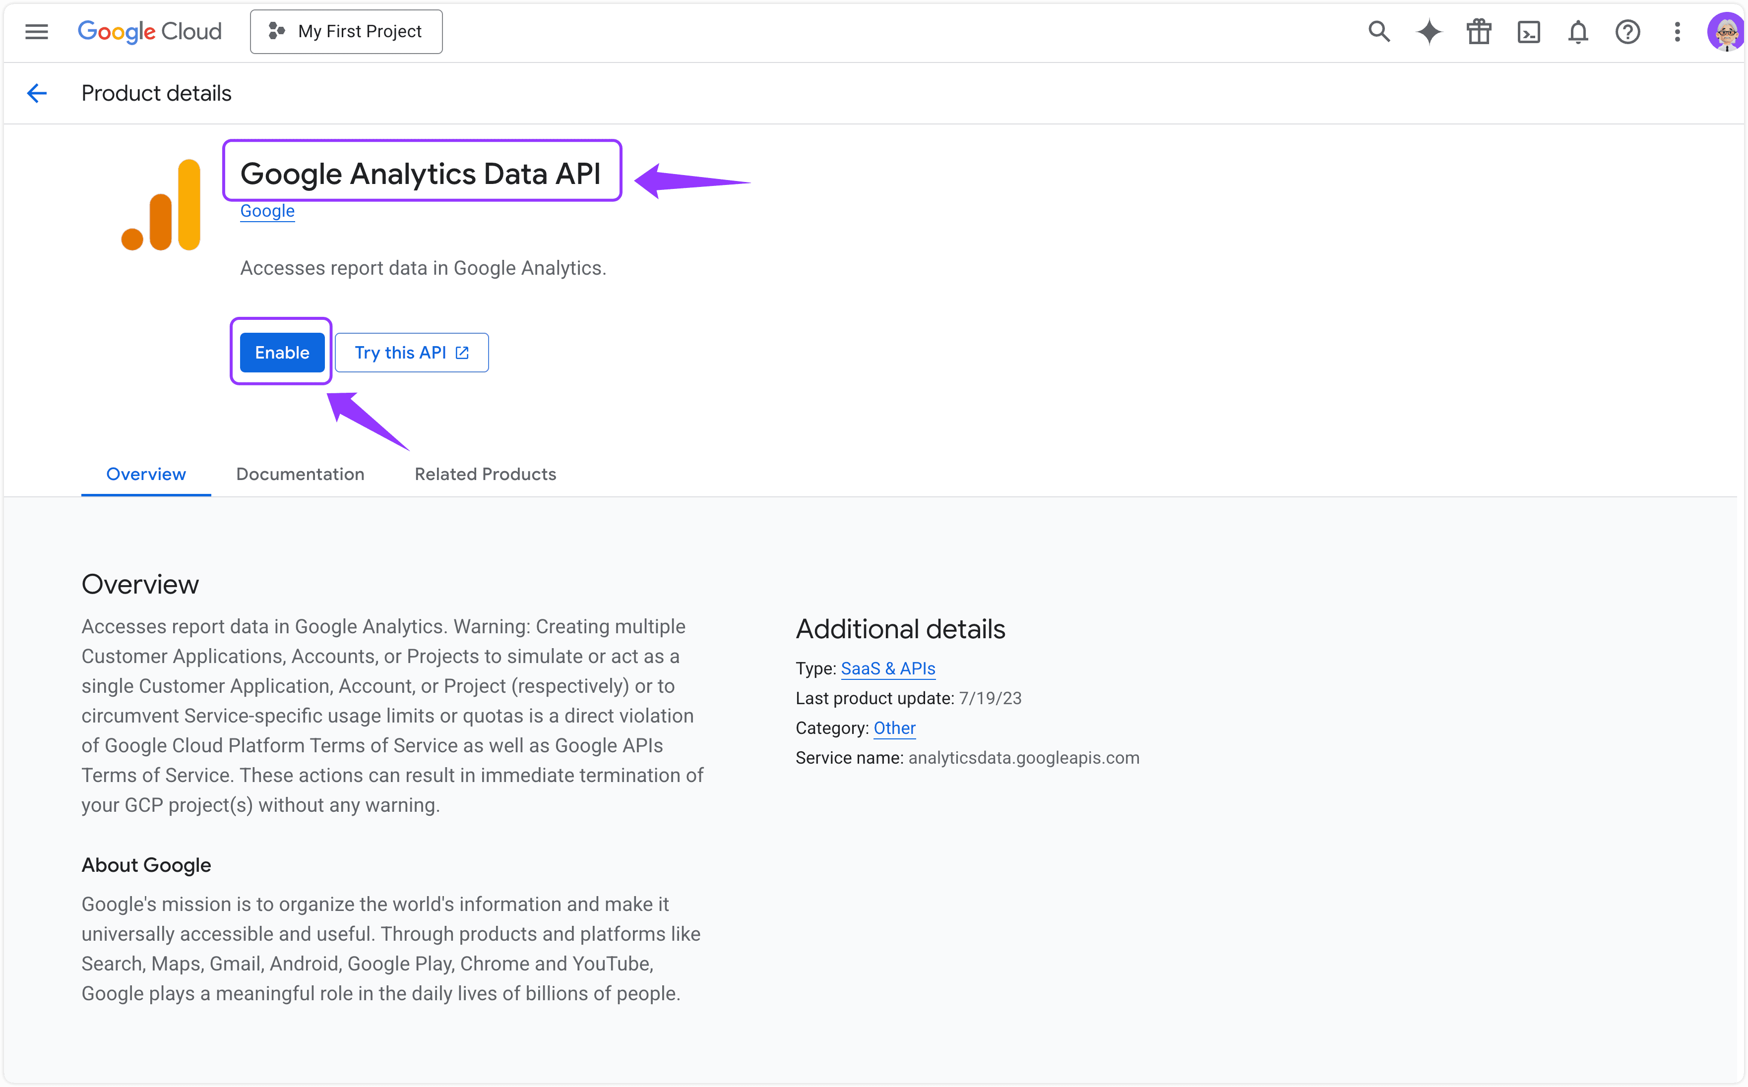1748x1087 pixels.
Task: Open the more options three-dot menu
Action: (x=1676, y=31)
